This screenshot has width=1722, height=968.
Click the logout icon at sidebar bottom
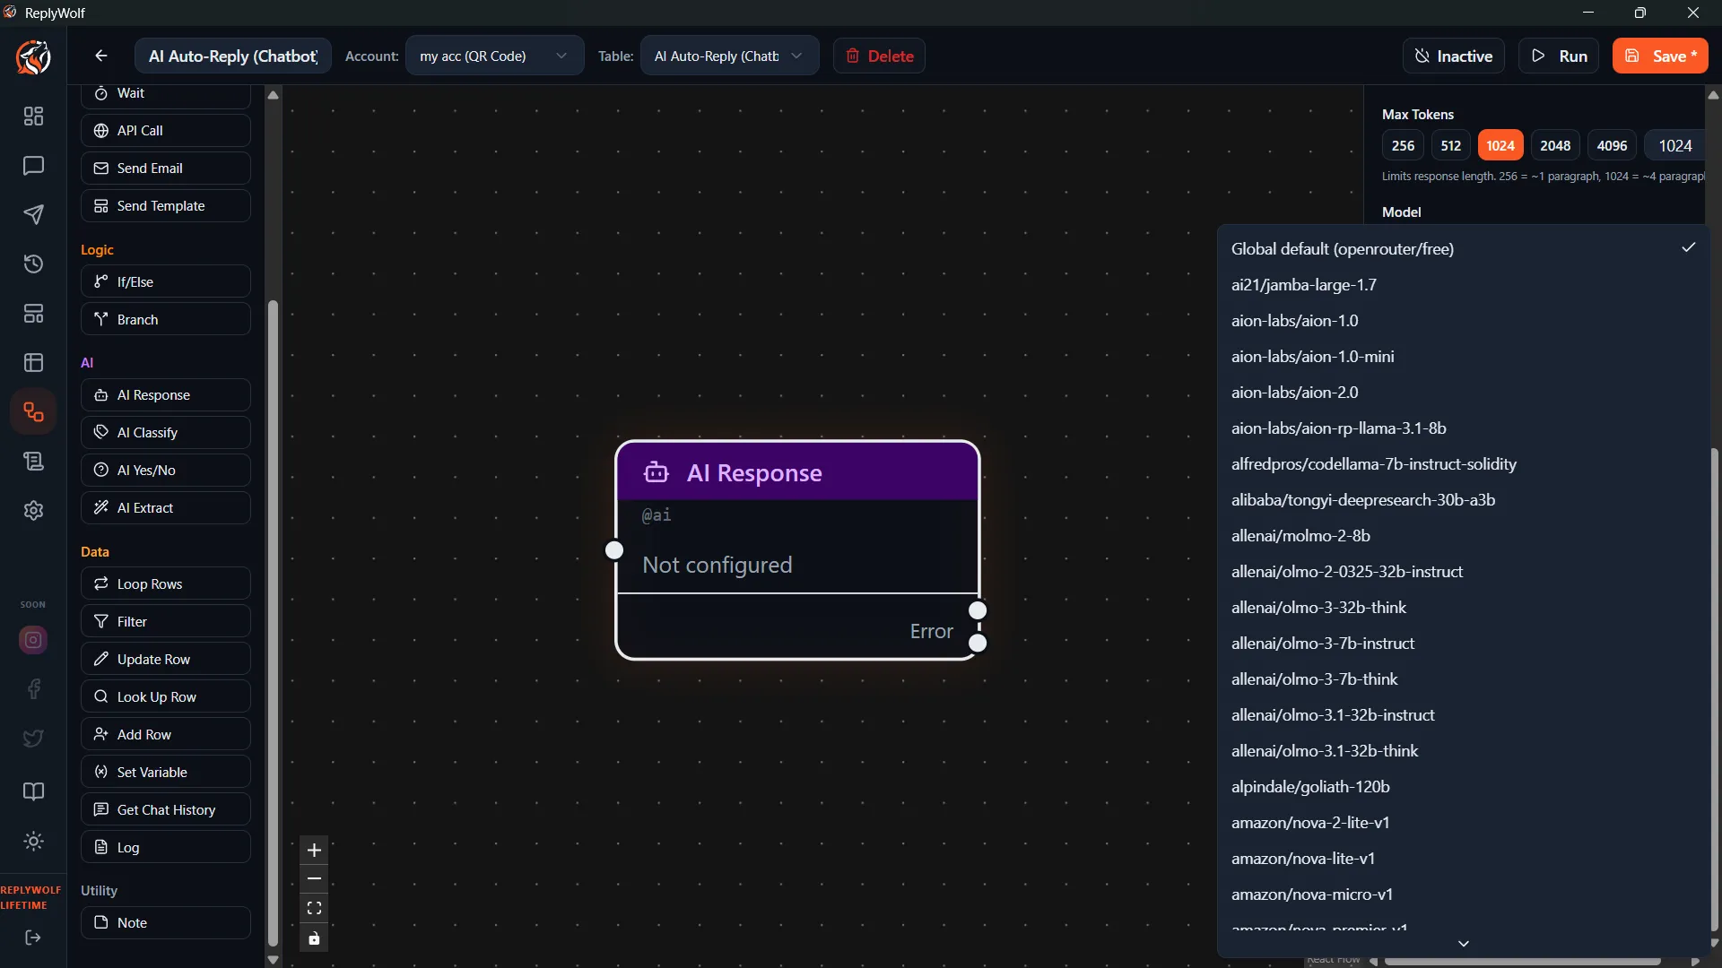point(33,938)
